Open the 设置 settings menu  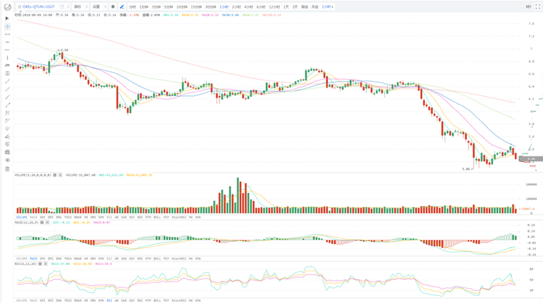coord(96,6)
